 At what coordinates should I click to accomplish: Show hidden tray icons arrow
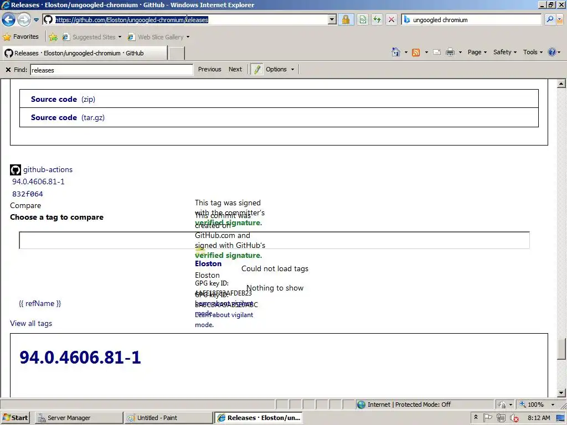[476, 417]
